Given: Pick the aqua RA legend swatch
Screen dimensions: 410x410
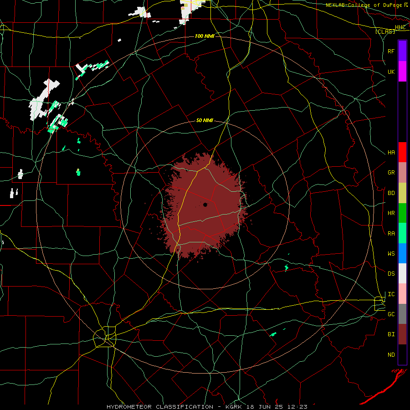Looking at the screenshot, I should [x=402, y=233].
